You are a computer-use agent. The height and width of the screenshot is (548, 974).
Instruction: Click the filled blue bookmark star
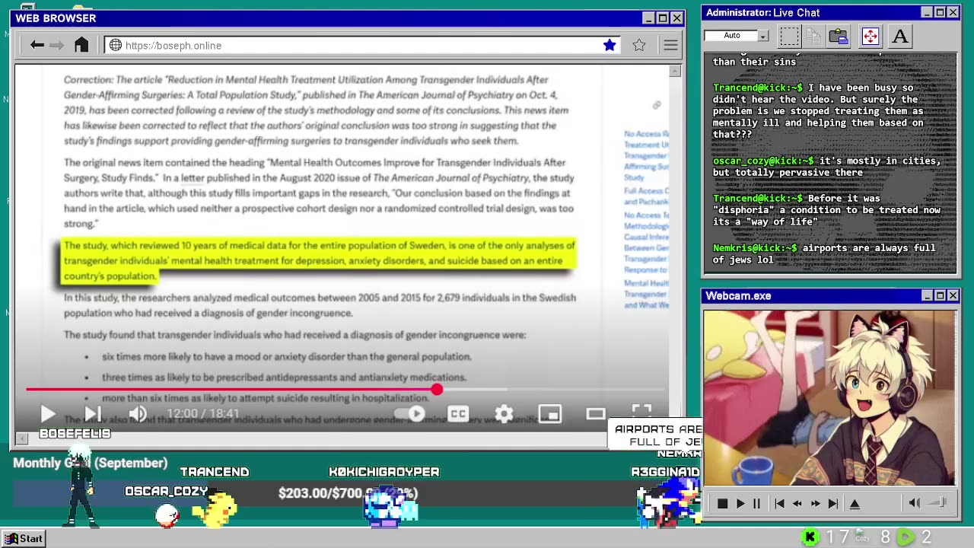click(x=610, y=46)
